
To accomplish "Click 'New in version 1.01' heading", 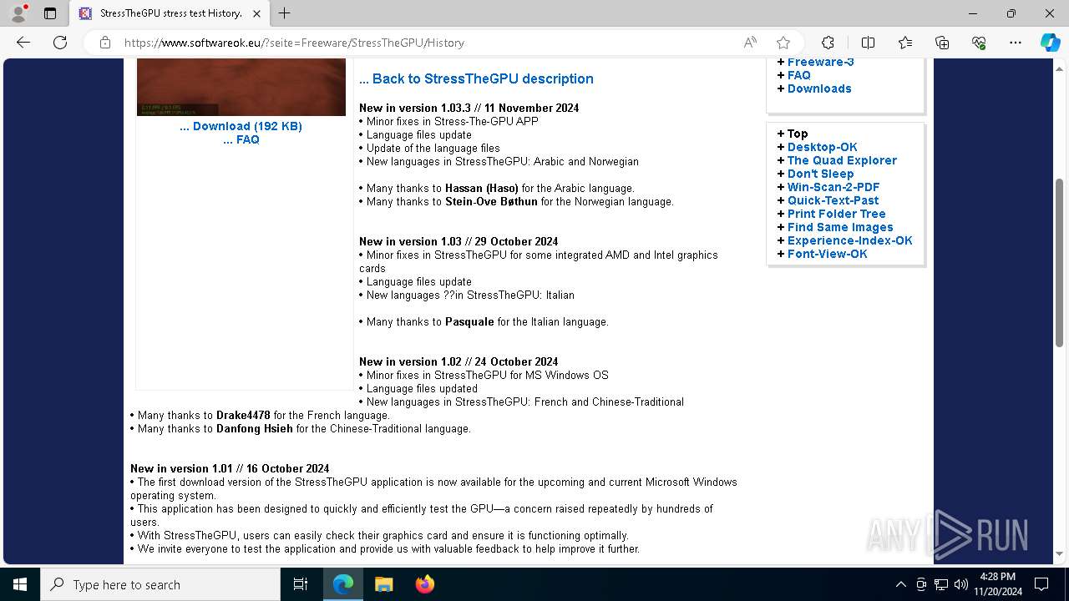I will [230, 468].
